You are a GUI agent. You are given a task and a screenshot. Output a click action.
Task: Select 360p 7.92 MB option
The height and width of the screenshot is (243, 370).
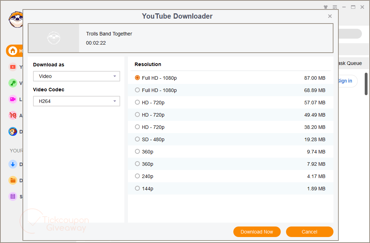click(x=231, y=164)
